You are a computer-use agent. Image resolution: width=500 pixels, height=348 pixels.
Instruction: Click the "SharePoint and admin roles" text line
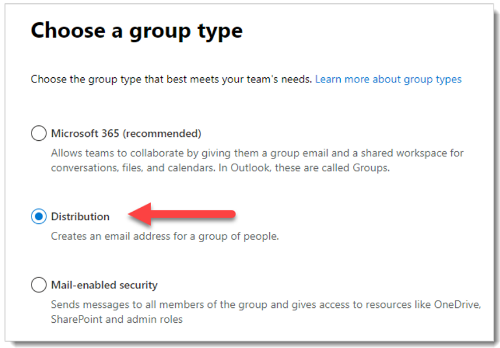[x=116, y=319]
